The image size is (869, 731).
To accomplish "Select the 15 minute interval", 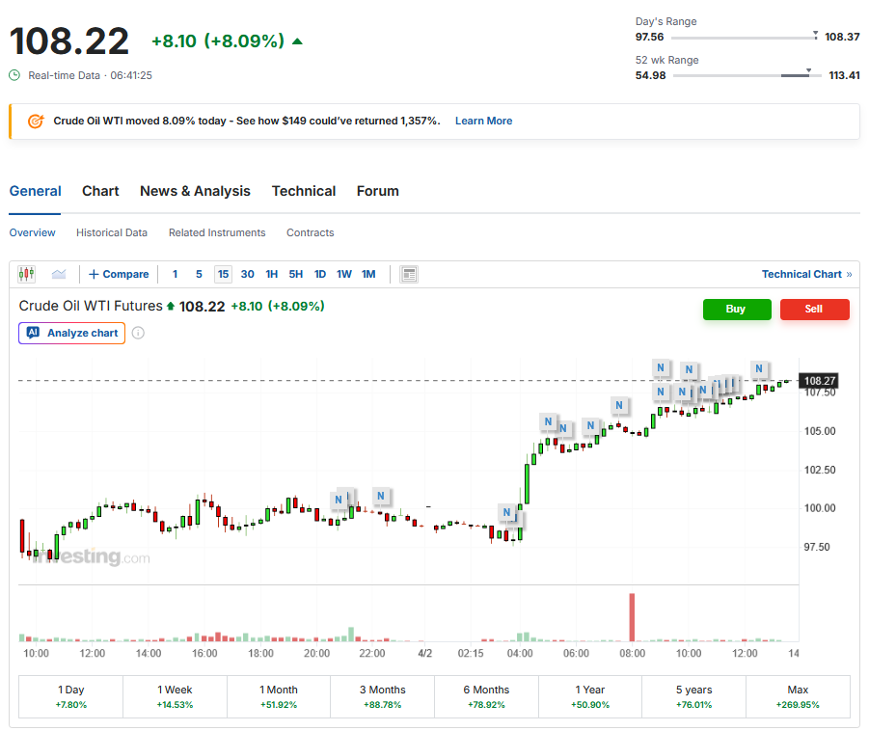I will tap(223, 274).
